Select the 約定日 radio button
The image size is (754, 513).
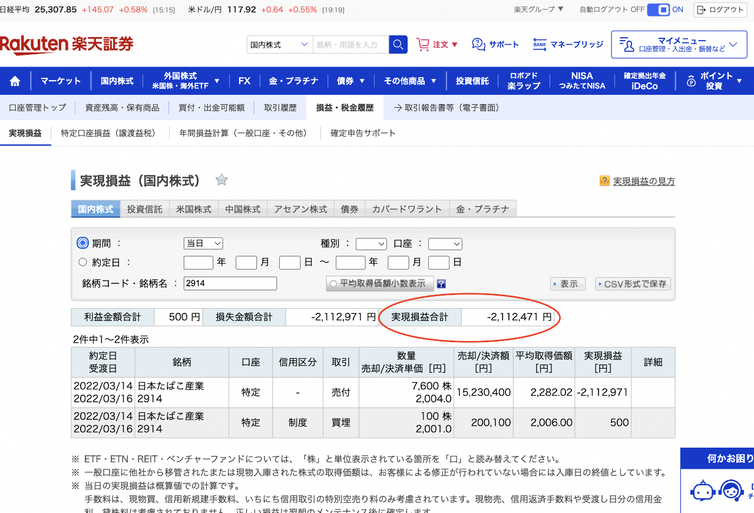82,262
